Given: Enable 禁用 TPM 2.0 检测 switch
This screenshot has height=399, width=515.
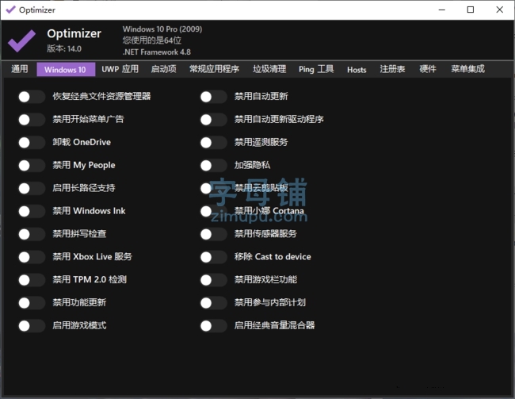Looking at the screenshot, I should click(x=32, y=280).
